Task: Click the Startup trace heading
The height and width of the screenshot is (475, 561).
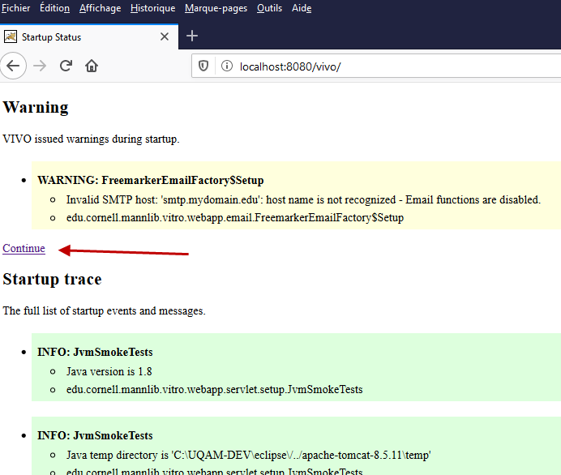Action: pos(52,280)
